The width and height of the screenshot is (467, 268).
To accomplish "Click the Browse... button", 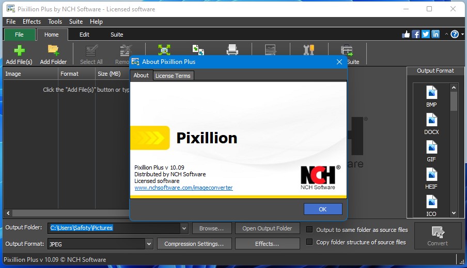I will pos(212,228).
